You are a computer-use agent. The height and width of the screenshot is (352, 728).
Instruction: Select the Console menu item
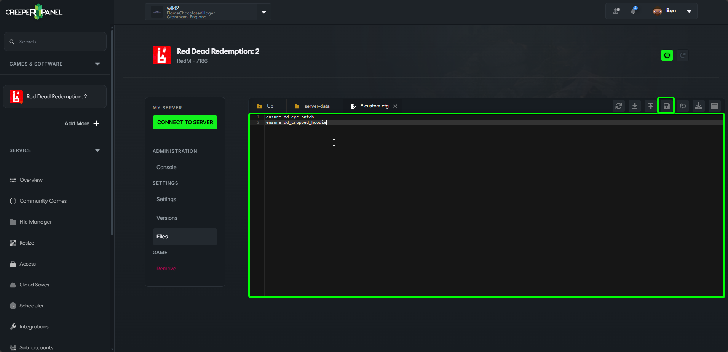tap(166, 167)
